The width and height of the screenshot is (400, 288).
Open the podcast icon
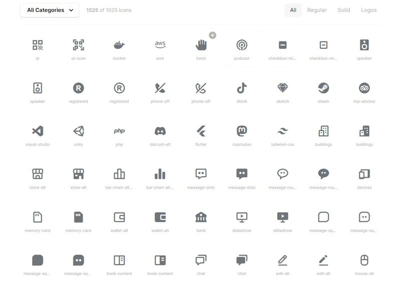pos(242,45)
